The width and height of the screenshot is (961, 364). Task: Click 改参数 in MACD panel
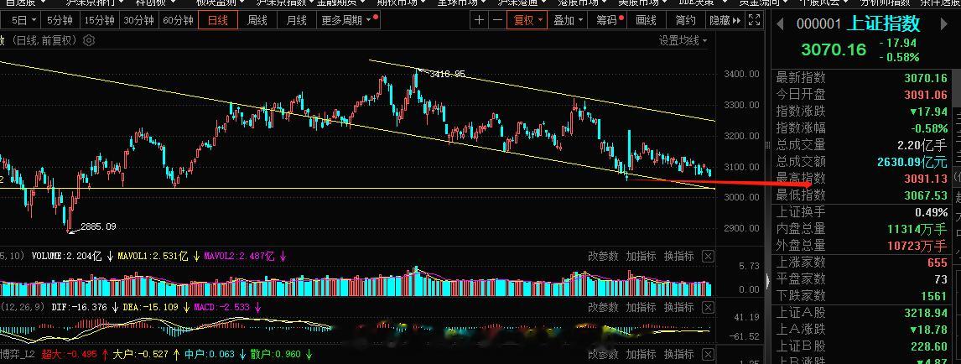603,307
